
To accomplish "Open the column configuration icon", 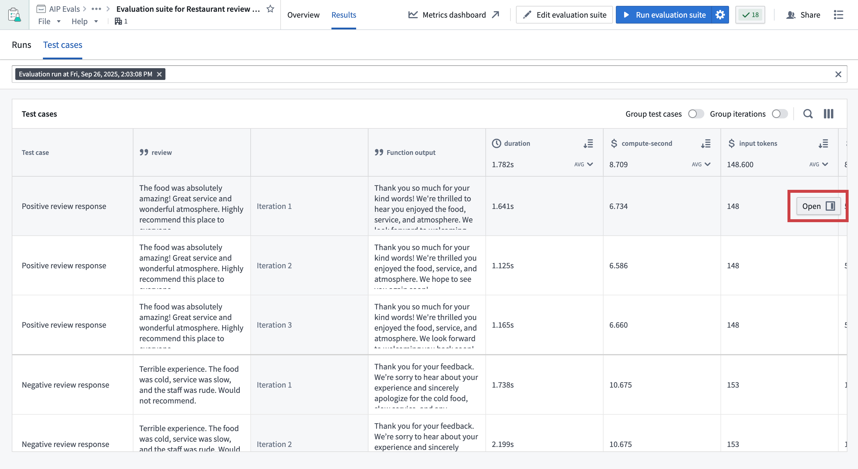I will pos(828,114).
